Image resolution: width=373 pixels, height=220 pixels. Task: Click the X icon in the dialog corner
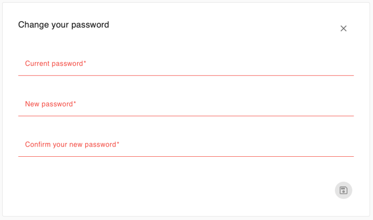point(343,29)
